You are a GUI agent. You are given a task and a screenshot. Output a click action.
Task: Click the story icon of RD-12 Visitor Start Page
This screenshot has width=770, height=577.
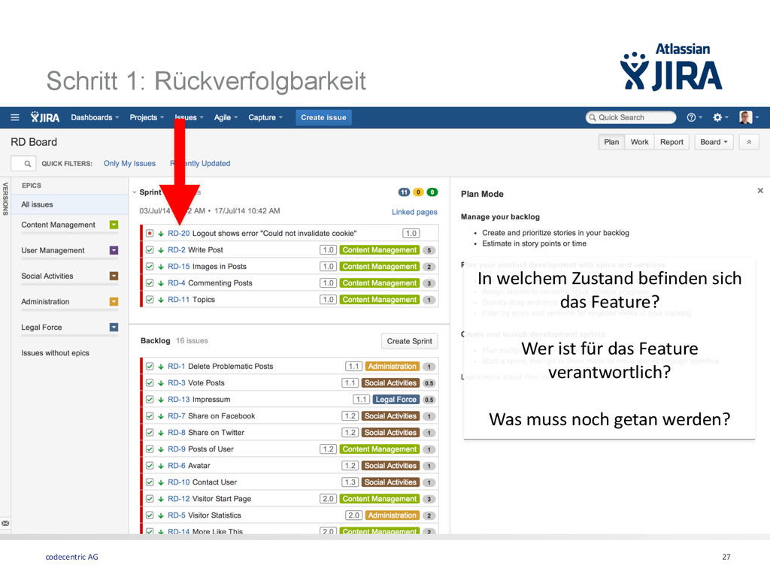tap(150, 499)
